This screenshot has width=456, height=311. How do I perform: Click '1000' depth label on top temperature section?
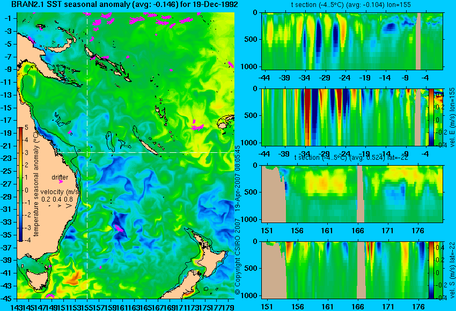click(x=249, y=66)
